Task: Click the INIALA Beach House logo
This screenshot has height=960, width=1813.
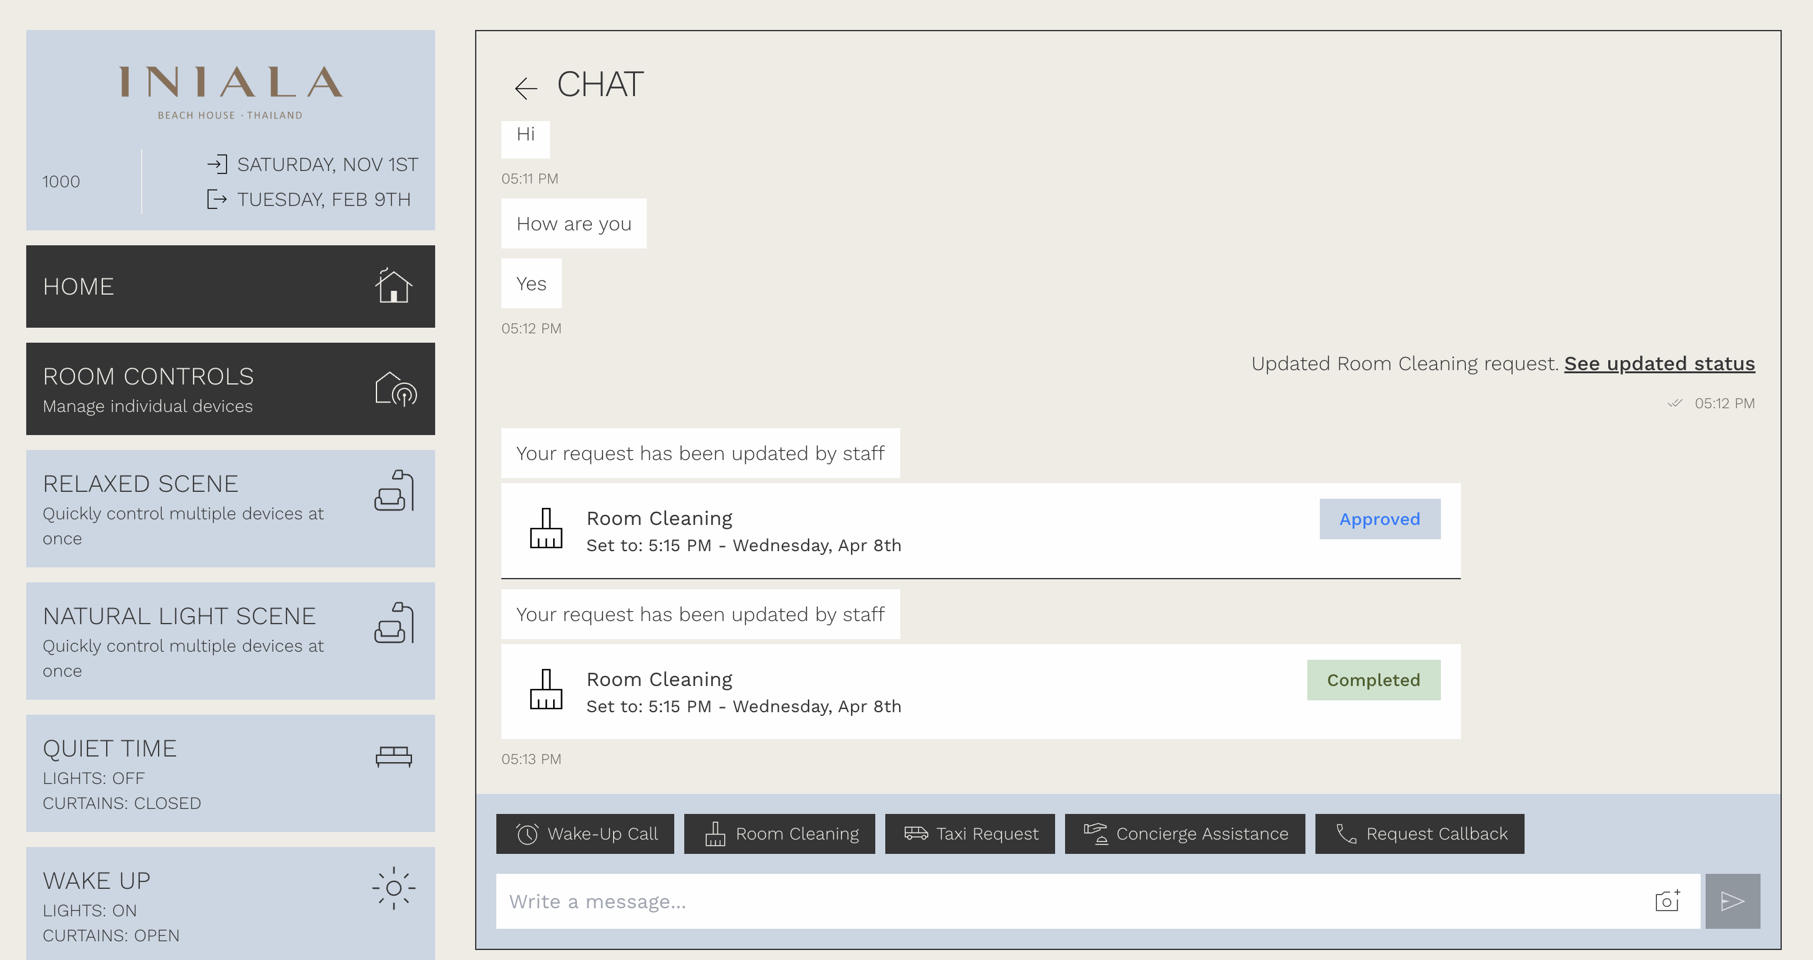Action: pos(231,92)
